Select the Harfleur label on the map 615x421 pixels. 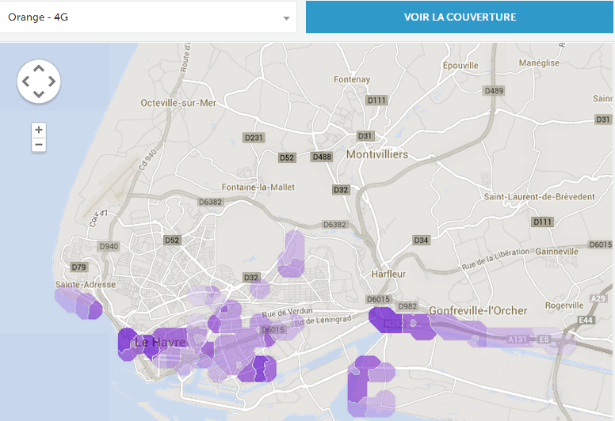[x=387, y=274]
